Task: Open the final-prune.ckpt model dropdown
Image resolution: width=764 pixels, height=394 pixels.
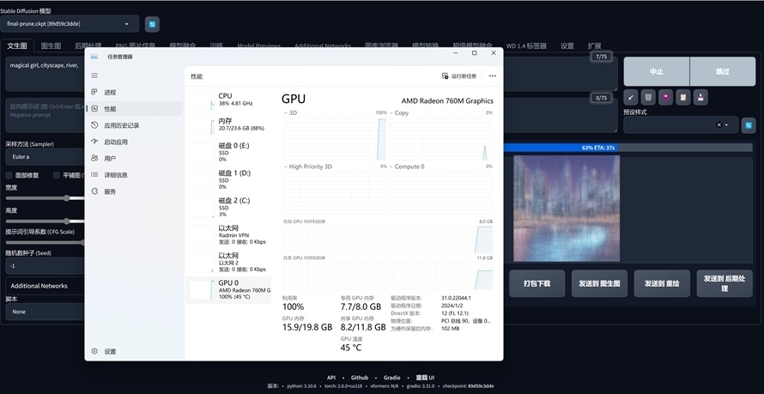Action: [x=70, y=24]
